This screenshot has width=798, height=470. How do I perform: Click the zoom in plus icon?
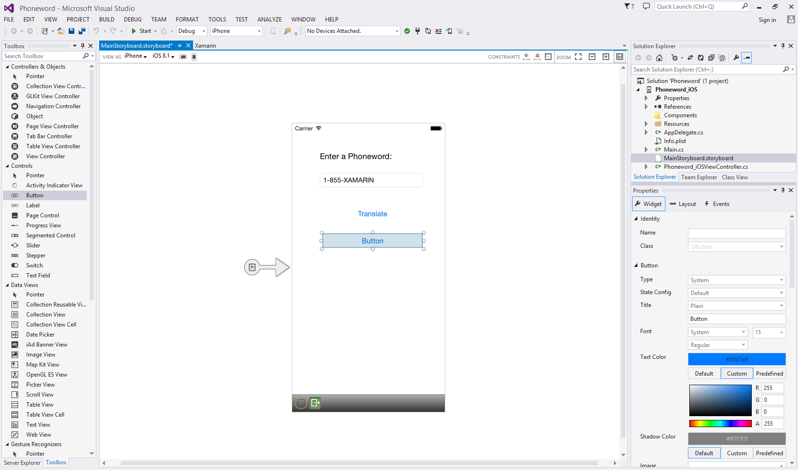point(606,57)
